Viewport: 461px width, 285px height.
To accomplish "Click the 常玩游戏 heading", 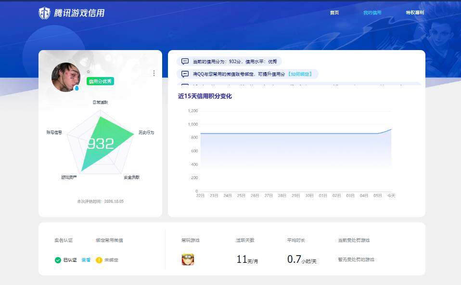I will pyautogui.click(x=191, y=240).
